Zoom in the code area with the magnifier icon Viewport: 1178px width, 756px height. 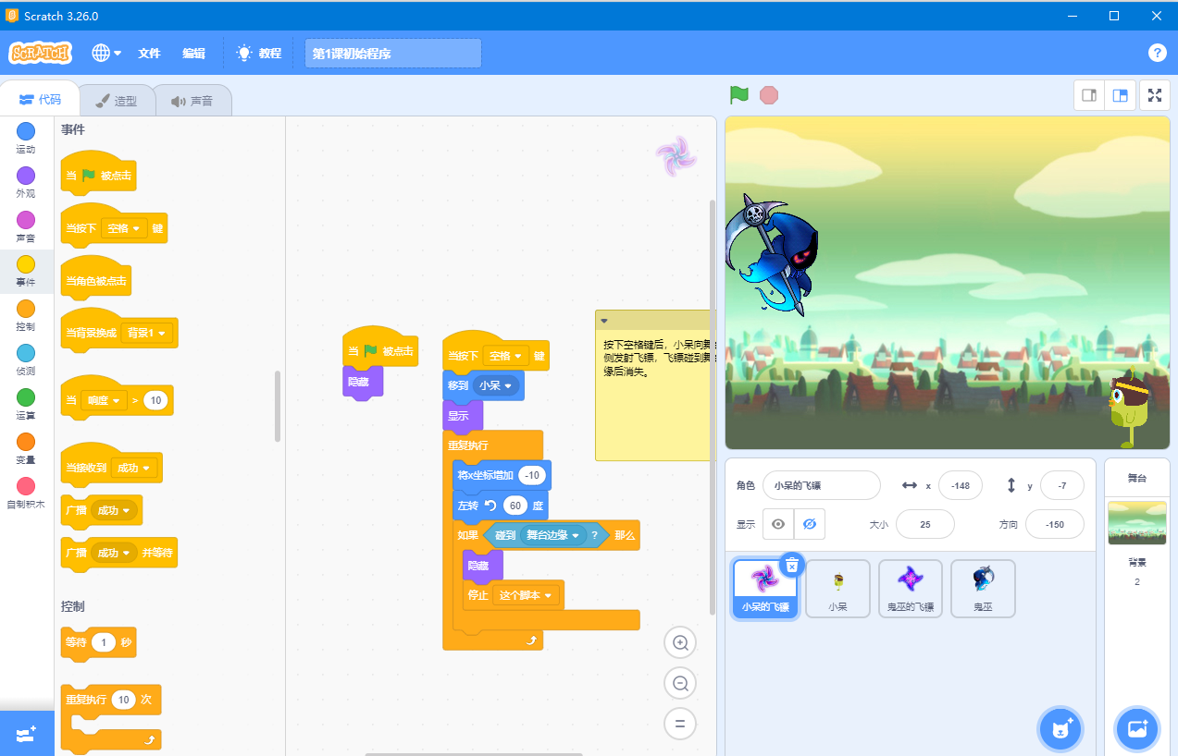[680, 642]
